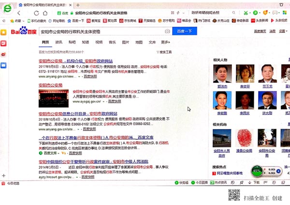
Task: Click the yellow star favorites sidebar icon
Action: click(x=3, y=32)
